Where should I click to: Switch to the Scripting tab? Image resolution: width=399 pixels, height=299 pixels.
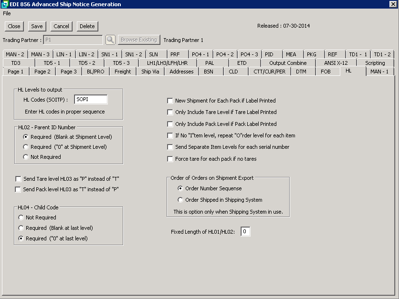[375, 63]
